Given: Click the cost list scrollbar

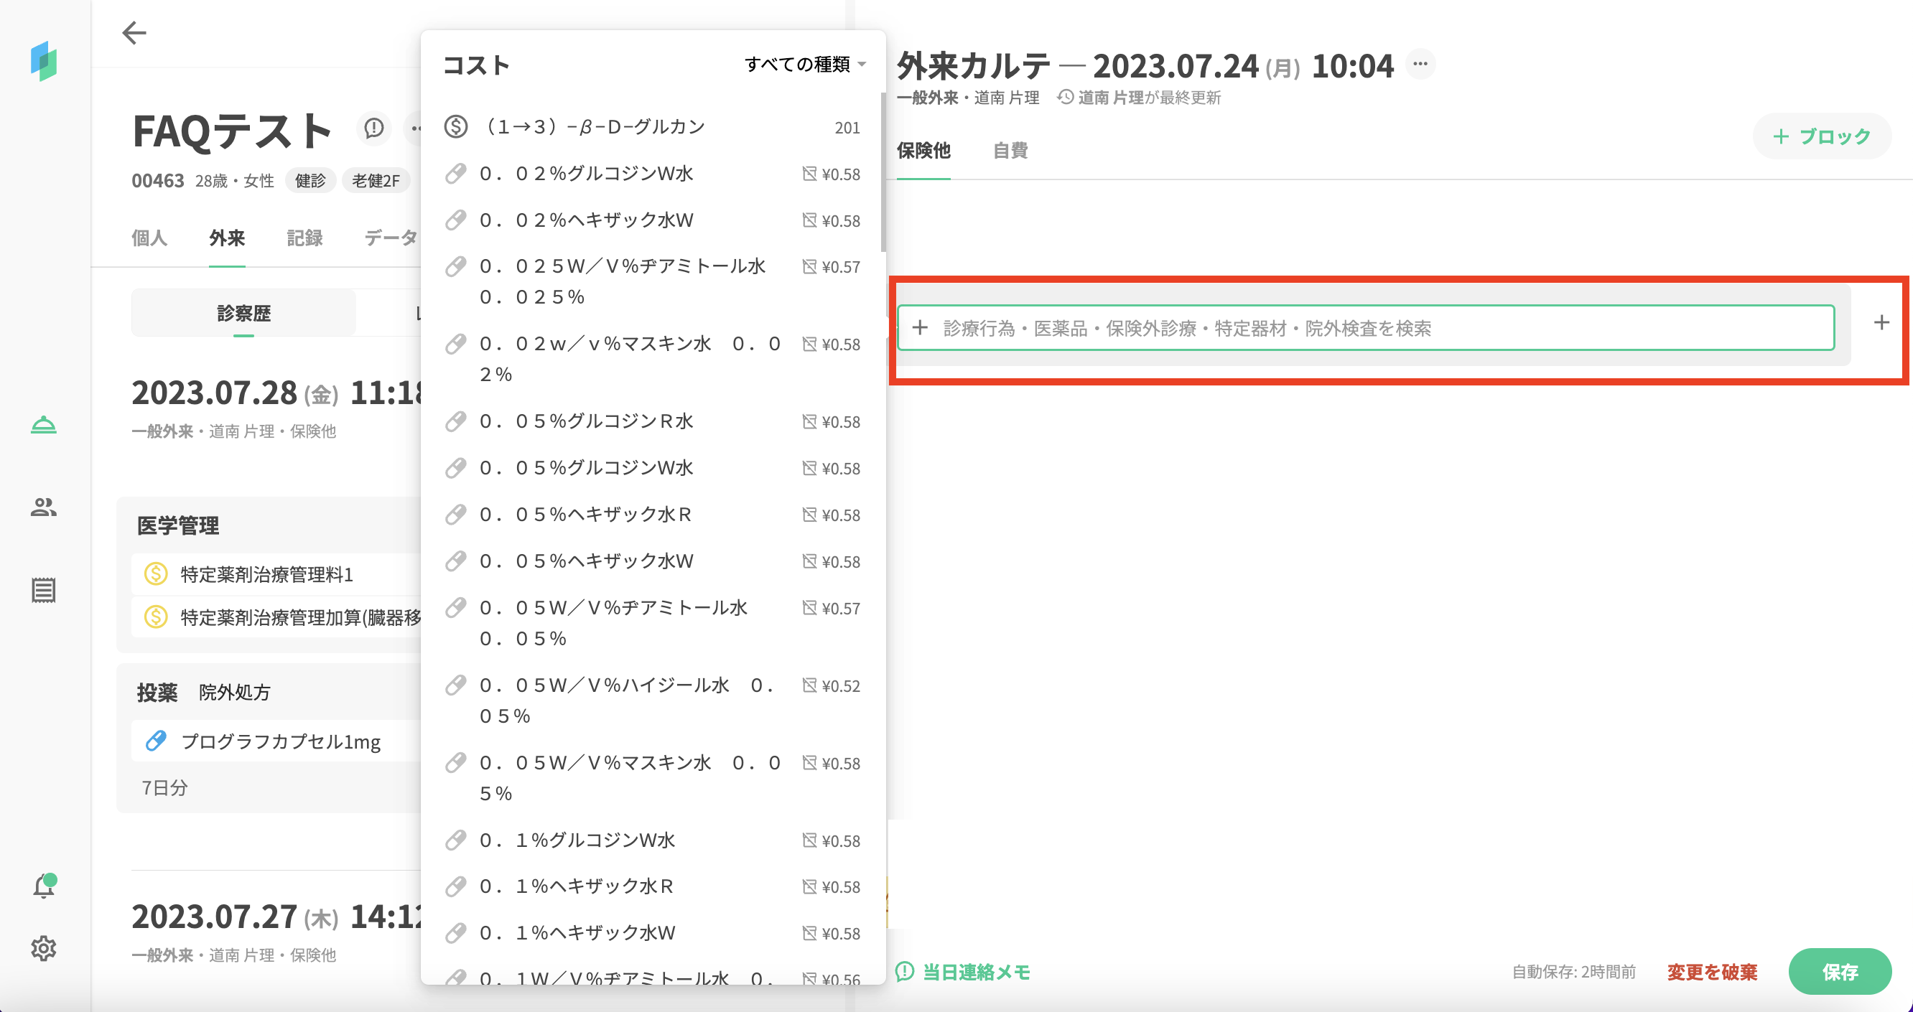Looking at the screenshot, I should tap(883, 172).
